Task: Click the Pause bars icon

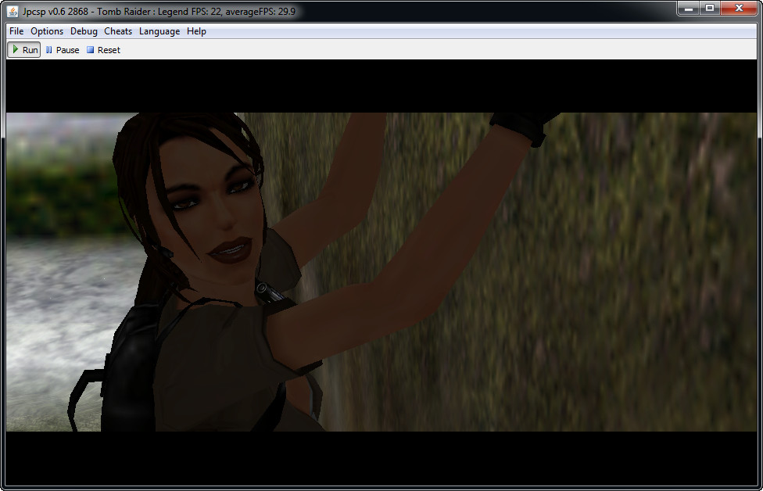Action: click(x=49, y=50)
